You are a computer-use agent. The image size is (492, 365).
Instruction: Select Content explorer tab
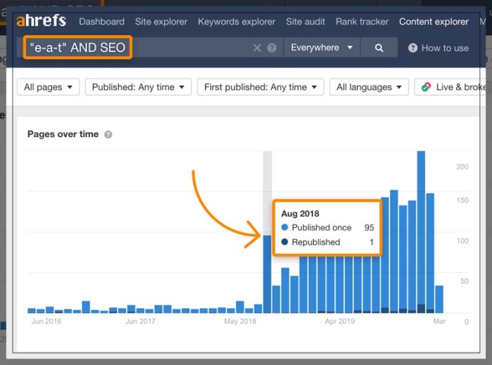tap(434, 22)
